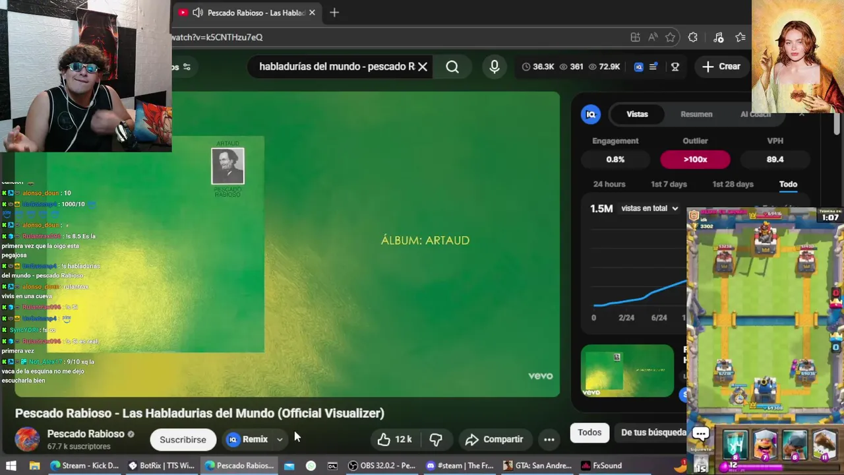Add this page to favorites star

[671, 38]
